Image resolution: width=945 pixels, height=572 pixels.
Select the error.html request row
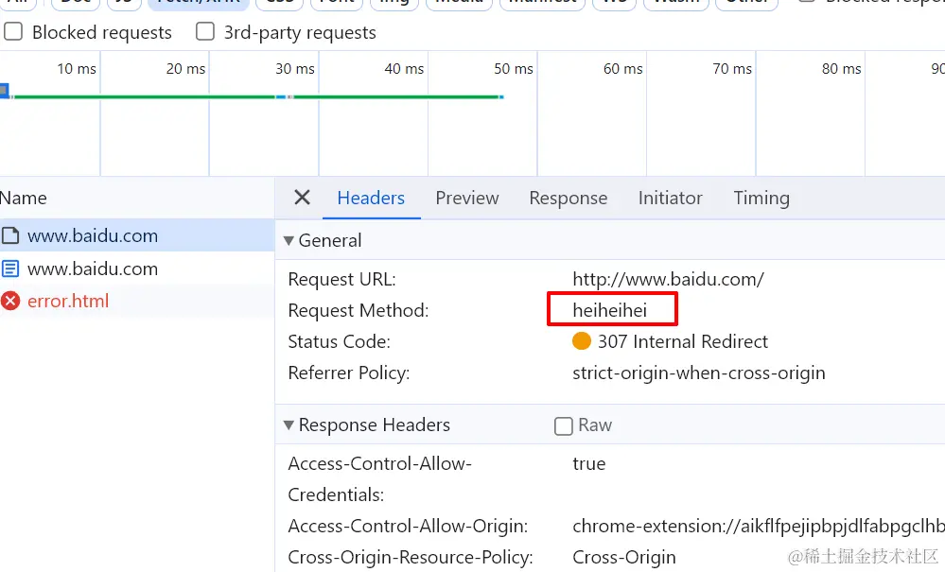pos(137,301)
